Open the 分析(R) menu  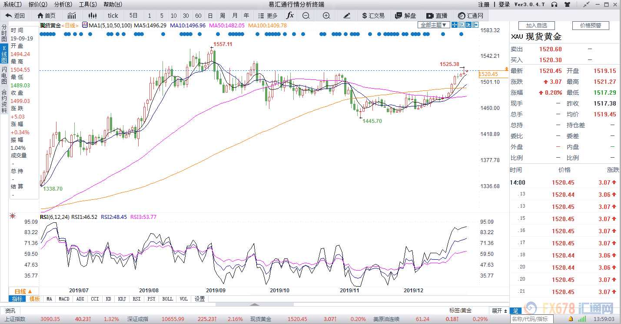[63, 4]
